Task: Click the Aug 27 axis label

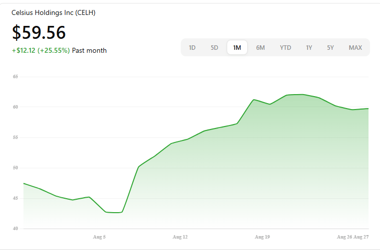Action: pos(361,237)
